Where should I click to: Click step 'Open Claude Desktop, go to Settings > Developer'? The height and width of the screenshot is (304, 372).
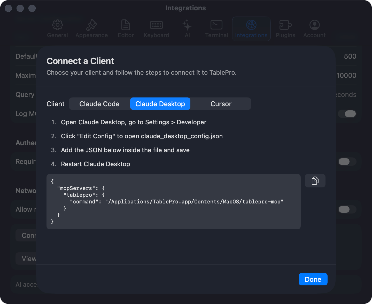[134, 122]
